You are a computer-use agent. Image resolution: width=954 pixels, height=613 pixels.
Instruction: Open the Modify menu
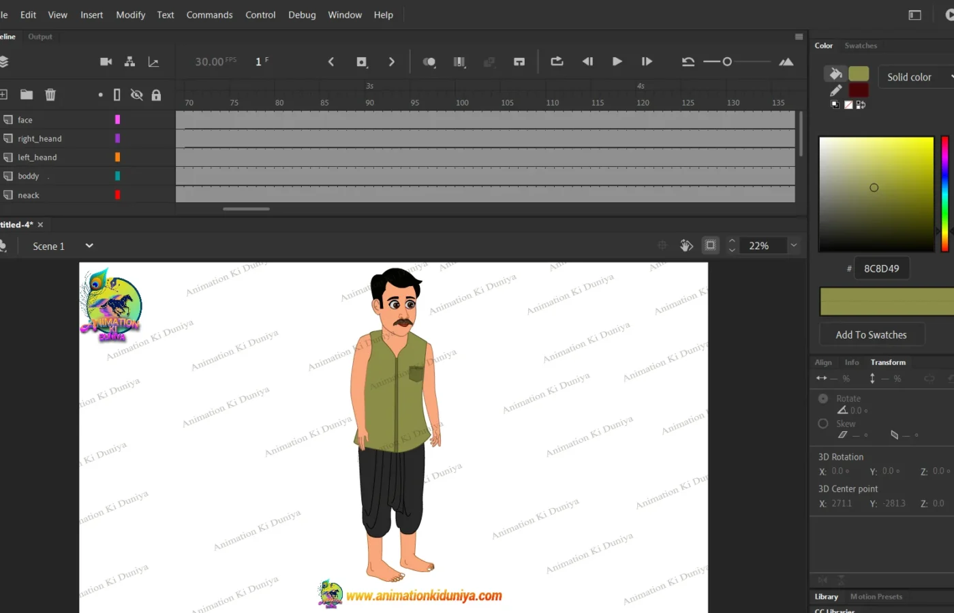click(x=130, y=15)
